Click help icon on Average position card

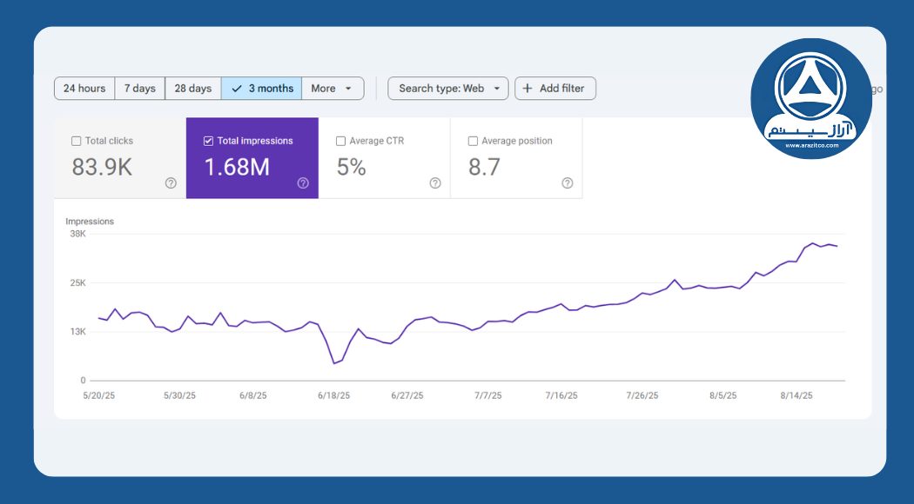568,183
